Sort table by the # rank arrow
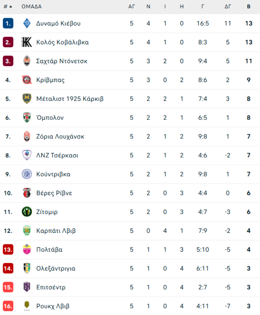This screenshot has width=260, height=315. (8, 7)
